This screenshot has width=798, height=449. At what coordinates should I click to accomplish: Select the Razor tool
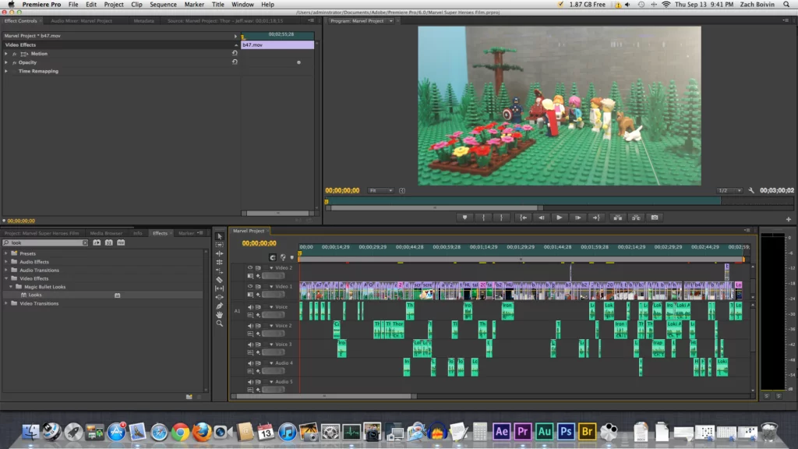point(219,280)
